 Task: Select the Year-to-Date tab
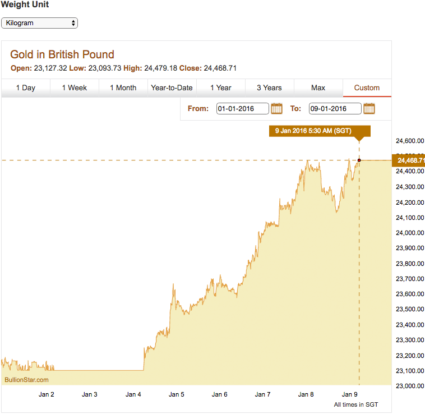tap(172, 88)
